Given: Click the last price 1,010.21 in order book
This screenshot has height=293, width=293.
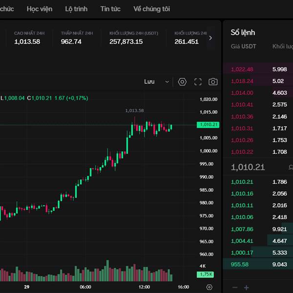Looking at the screenshot, I should 248,167.
